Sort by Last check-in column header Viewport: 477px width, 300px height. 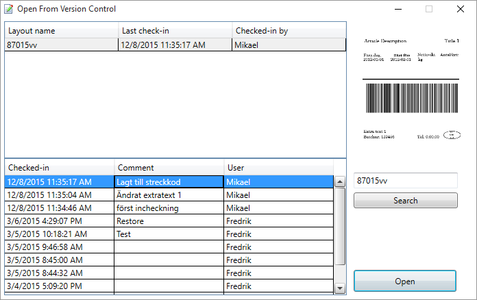175,31
